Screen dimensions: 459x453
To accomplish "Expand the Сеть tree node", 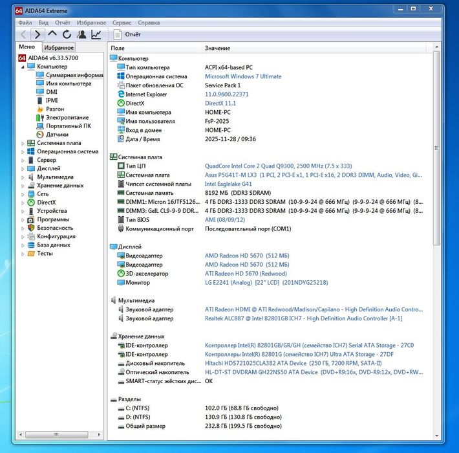I will click(23, 194).
